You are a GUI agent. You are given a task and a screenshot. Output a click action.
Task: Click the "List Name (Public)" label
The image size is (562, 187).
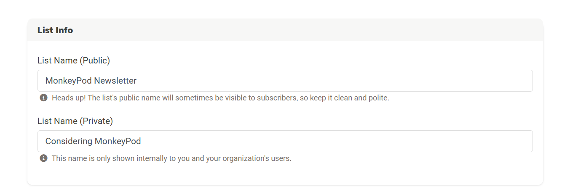pos(73,61)
